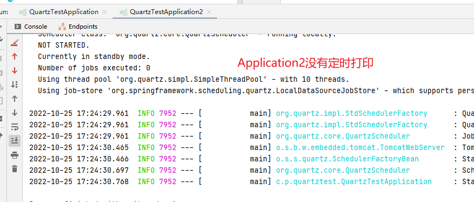Switch to the Console tab
Image resolution: width=474 pixels, height=202 pixels.
point(31,27)
